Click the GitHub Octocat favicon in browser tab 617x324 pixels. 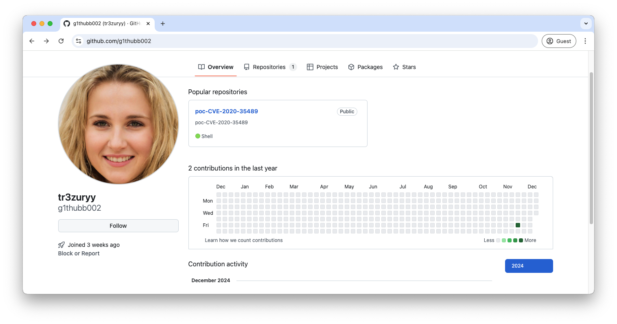tap(66, 24)
